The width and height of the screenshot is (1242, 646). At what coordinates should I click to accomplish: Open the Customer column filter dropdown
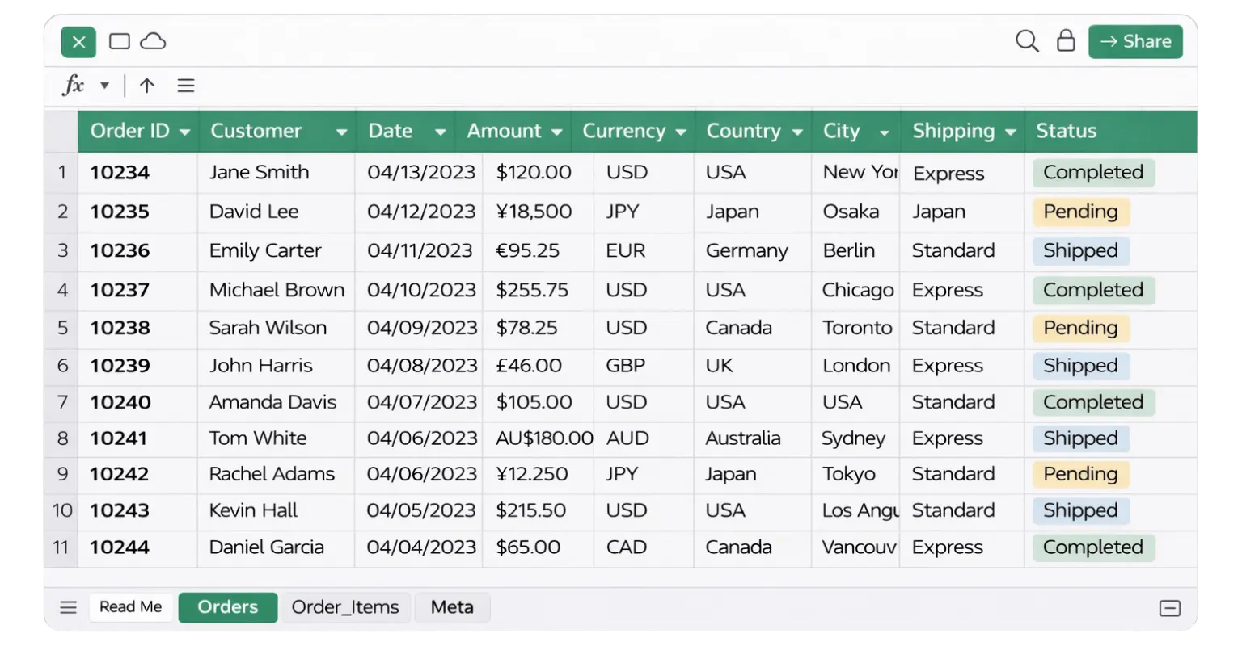point(342,131)
